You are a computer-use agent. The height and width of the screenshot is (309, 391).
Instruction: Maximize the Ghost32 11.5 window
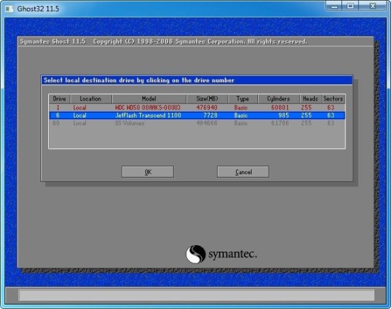point(353,6)
